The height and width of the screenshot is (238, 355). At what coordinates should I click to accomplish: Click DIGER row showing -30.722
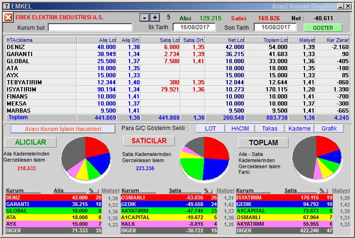click(x=169, y=230)
